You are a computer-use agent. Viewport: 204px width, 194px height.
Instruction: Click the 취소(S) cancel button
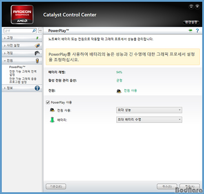coord(167,186)
